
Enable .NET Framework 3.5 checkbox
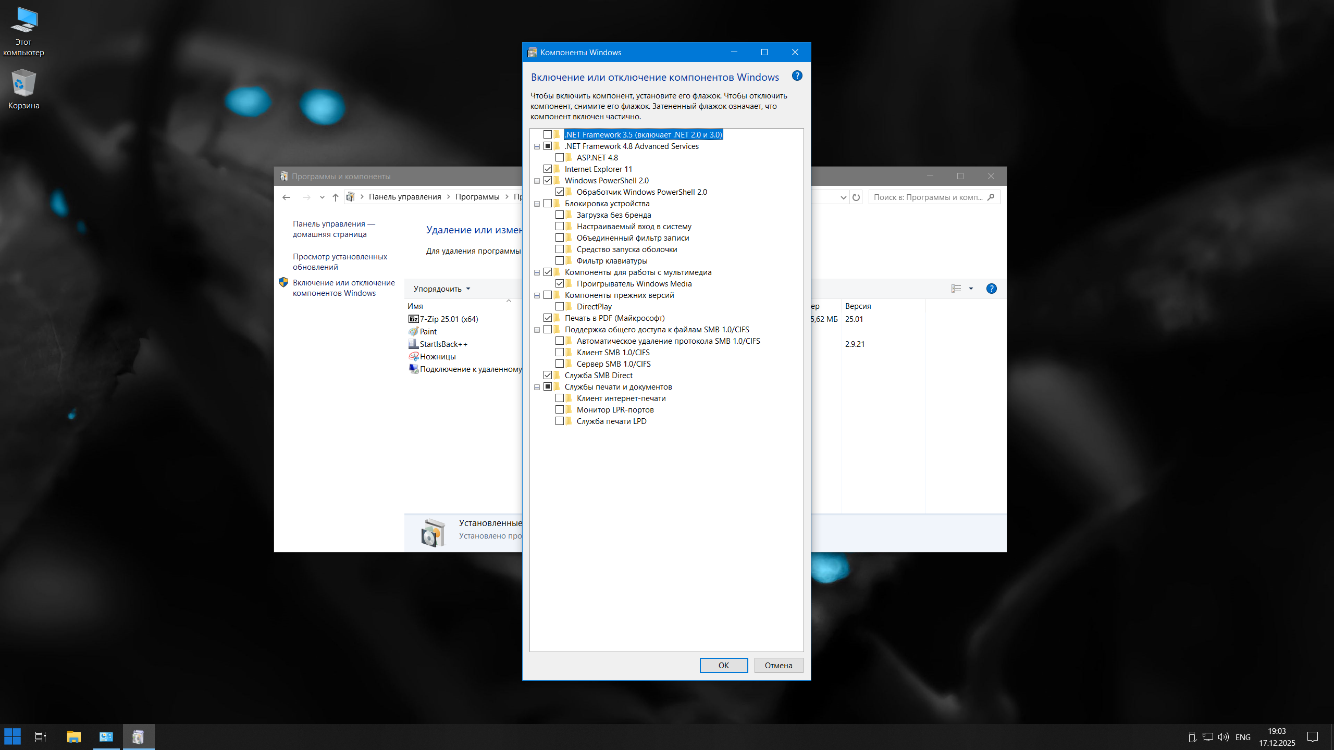tap(548, 134)
